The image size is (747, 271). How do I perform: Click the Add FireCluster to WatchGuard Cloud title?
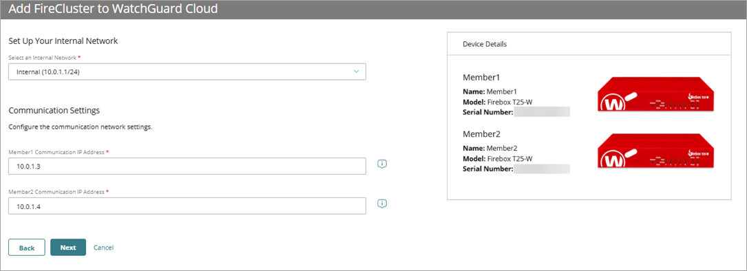coord(114,8)
